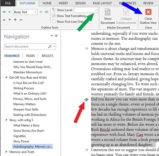Move selected paragraph up in outline

[x=4, y=20]
